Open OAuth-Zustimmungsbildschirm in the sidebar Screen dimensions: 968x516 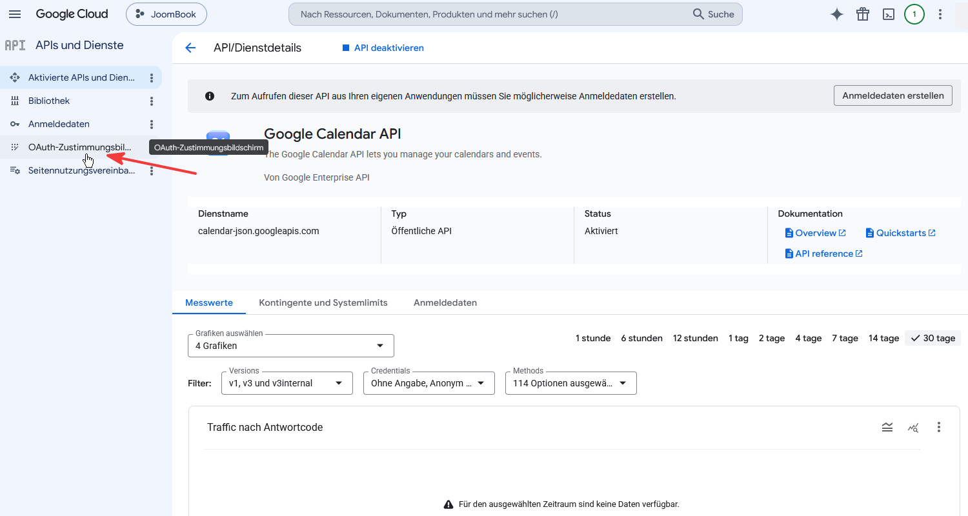pos(81,147)
